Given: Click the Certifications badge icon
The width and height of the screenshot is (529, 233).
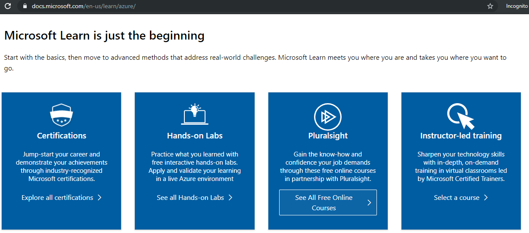Looking at the screenshot, I should [62, 115].
